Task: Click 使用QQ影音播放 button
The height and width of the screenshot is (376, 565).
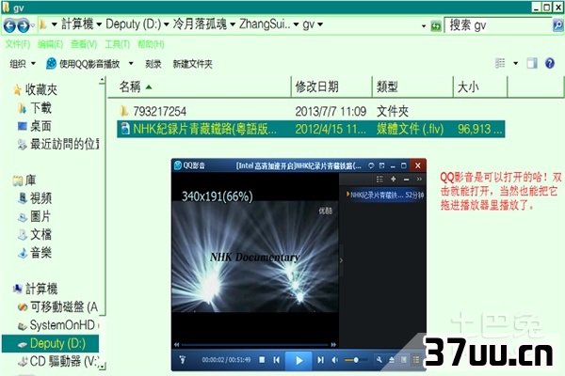Action: point(83,64)
